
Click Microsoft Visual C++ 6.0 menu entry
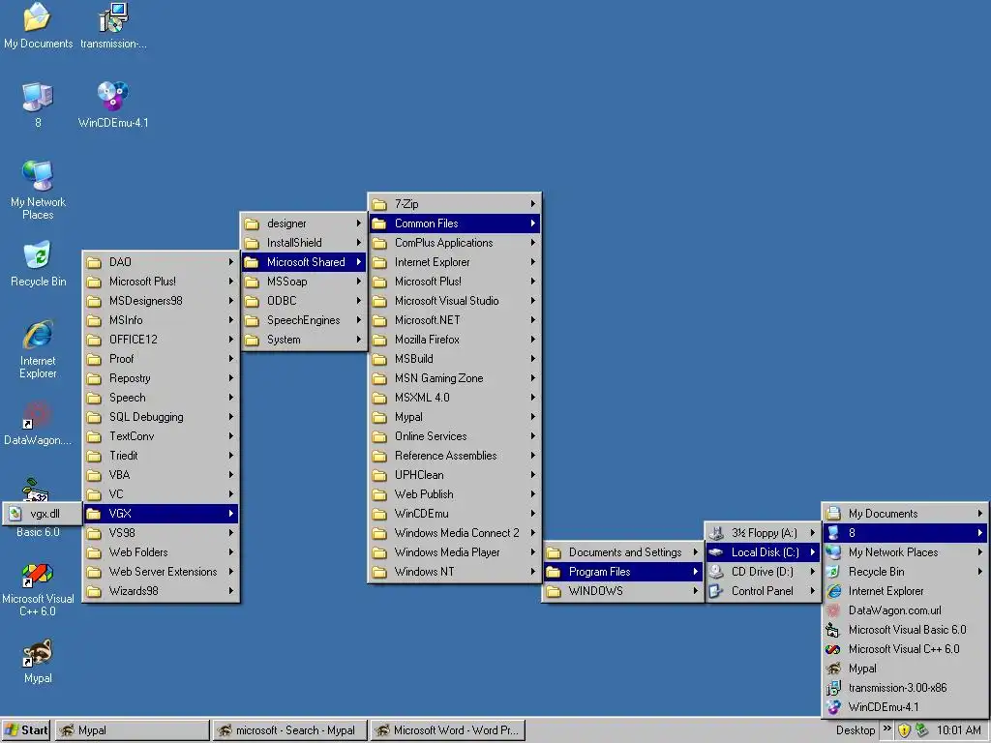[905, 649]
